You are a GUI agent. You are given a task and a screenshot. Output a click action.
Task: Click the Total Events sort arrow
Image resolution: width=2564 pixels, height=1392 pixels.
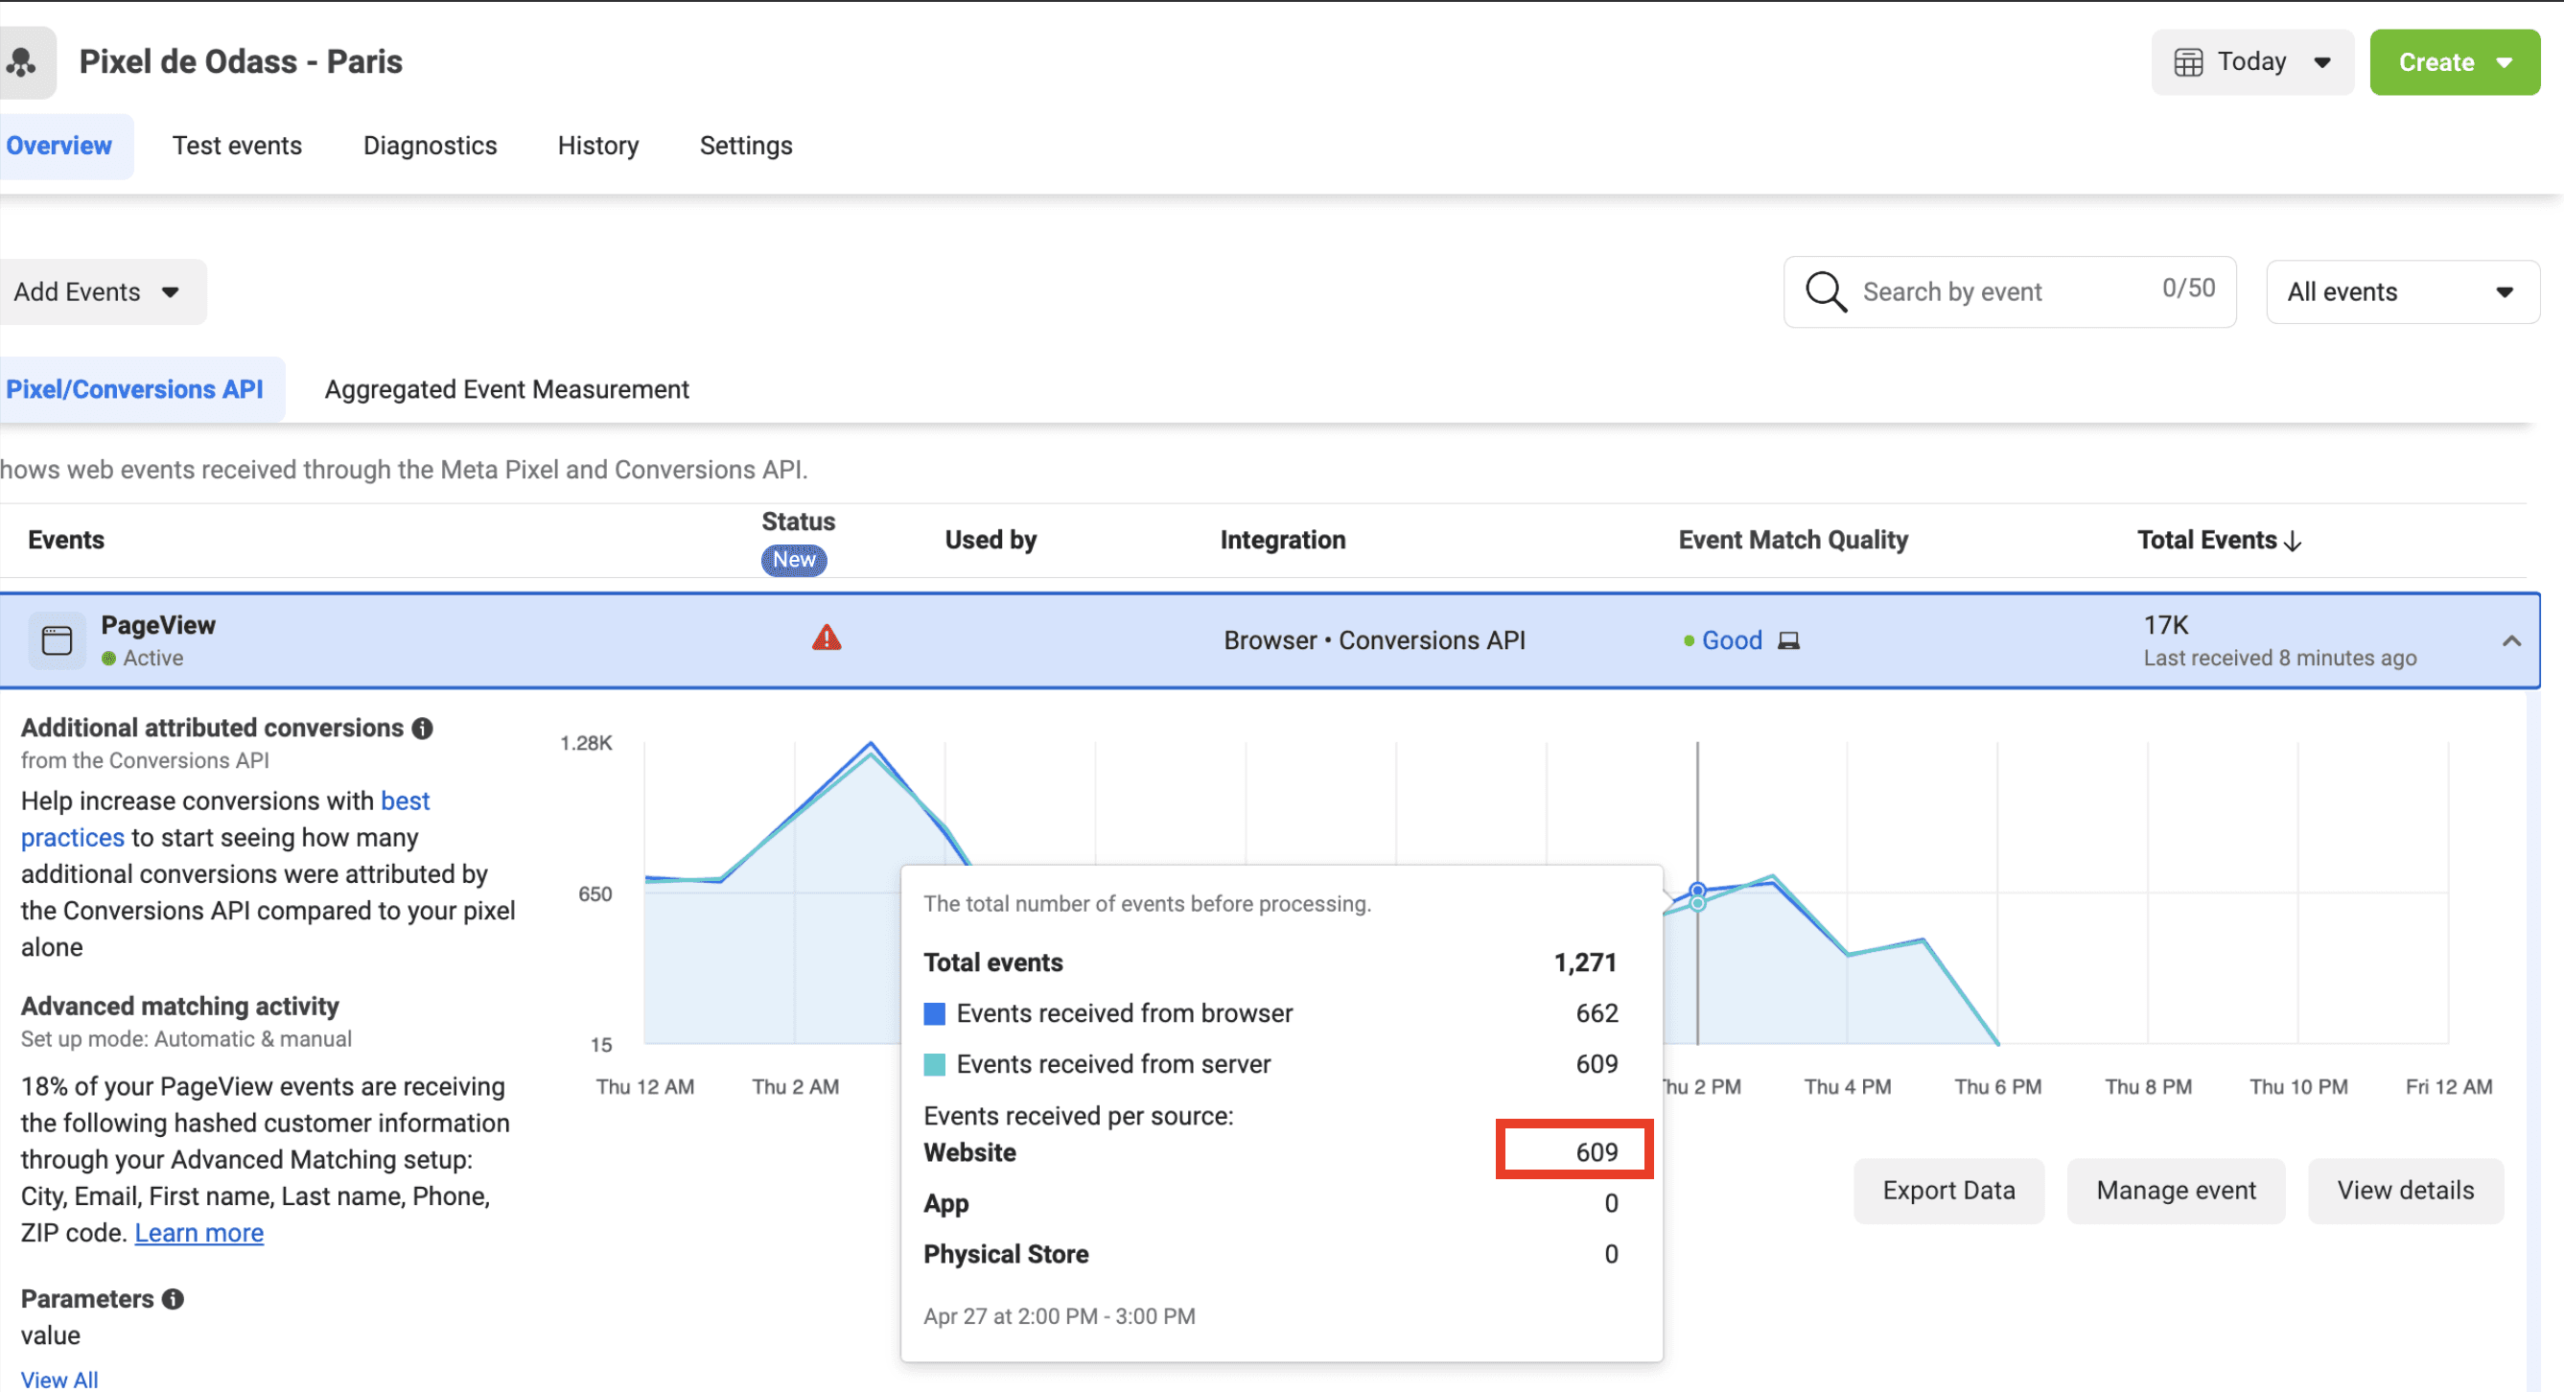point(2294,542)
